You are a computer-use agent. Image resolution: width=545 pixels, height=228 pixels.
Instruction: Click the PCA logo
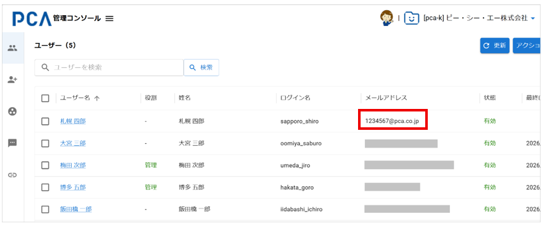(x=32, y=19)
